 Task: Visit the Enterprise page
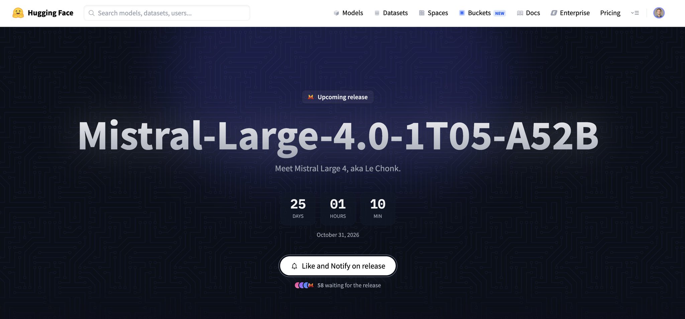[575, 13]
